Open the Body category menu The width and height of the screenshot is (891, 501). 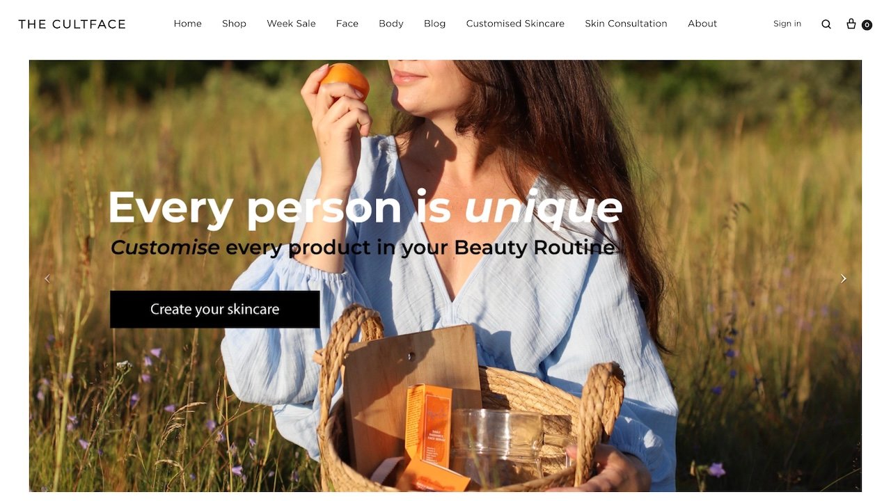coord(391,24)
